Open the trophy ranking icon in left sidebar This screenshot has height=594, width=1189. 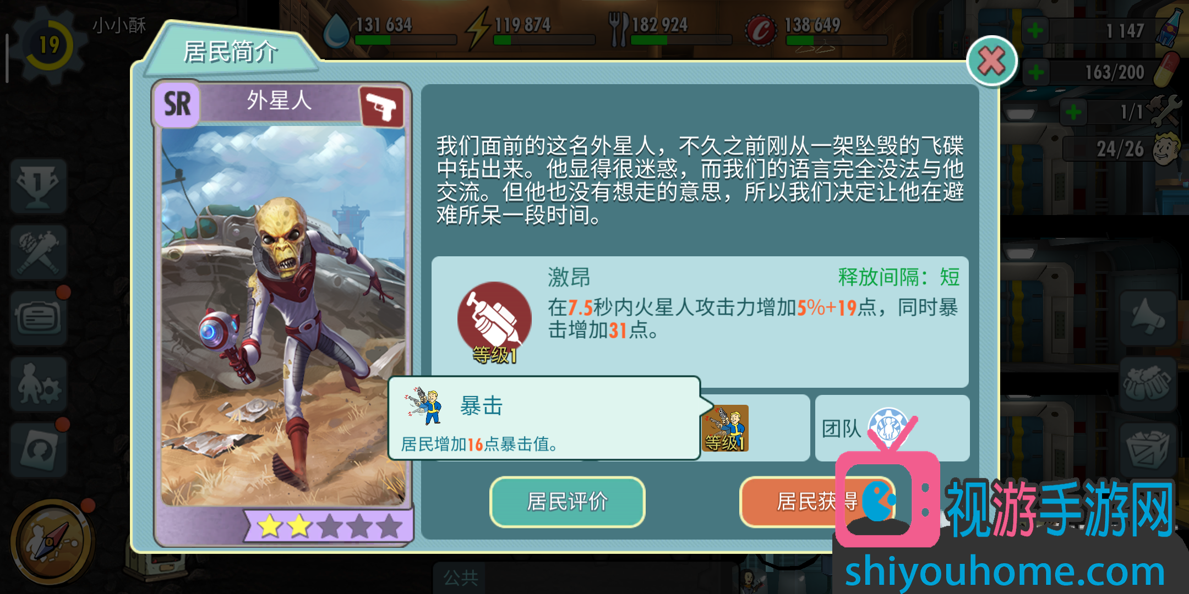38,186
